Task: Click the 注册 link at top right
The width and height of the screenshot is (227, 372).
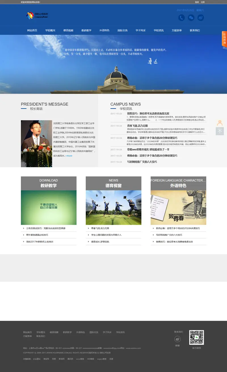Action: coord(203,2)
